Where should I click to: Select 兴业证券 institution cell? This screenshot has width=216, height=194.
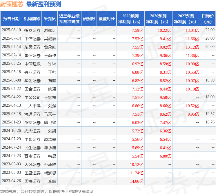coord(32,72)
